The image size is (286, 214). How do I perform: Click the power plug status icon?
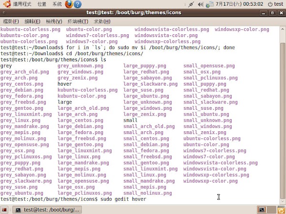(x=191, y=4)
